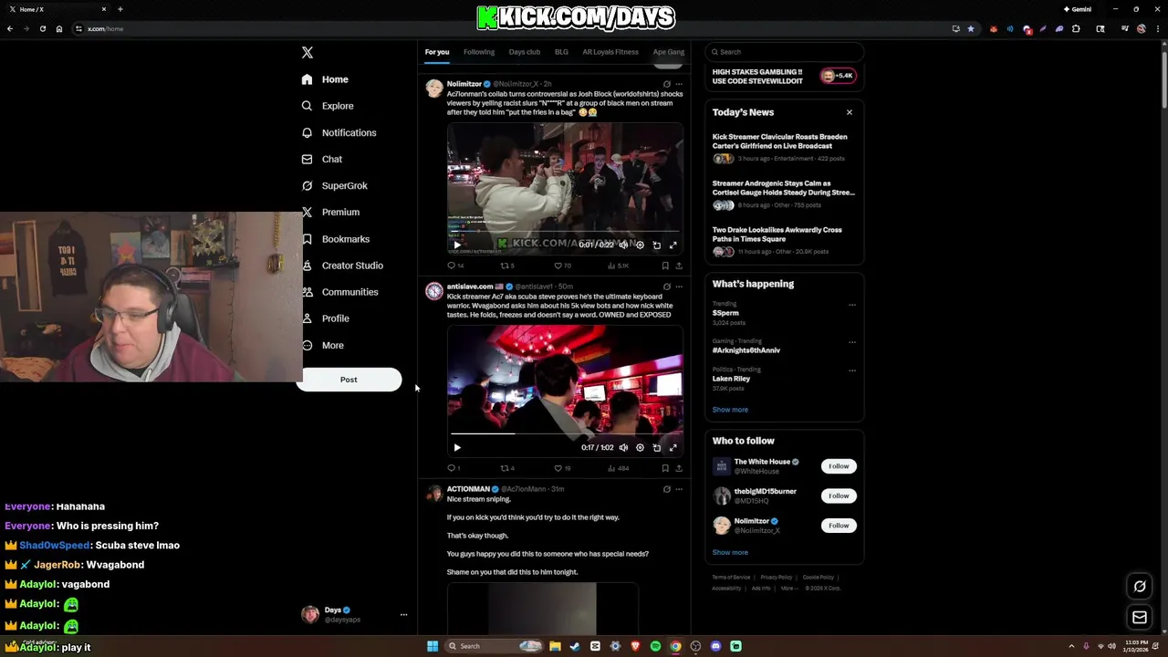Open antislave.com video settings gear
1168x657 pixels.
point(640,448)
